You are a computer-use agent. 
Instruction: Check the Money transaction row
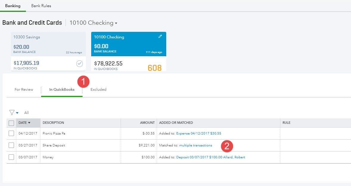tap(11, 157)
